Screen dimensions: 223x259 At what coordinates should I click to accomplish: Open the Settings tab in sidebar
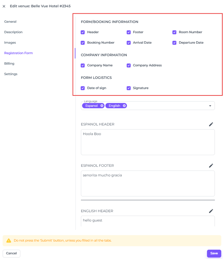click(x=11, y=74)
